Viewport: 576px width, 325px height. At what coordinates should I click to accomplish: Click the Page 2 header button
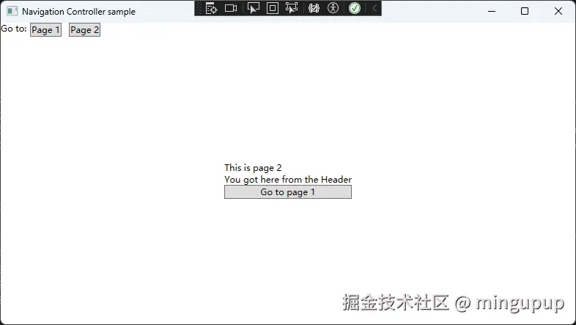click(84, 30)
